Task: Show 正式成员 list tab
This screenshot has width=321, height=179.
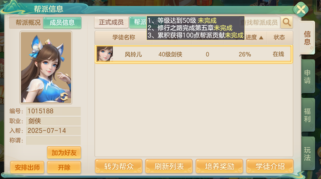Action: coord(111,22)
